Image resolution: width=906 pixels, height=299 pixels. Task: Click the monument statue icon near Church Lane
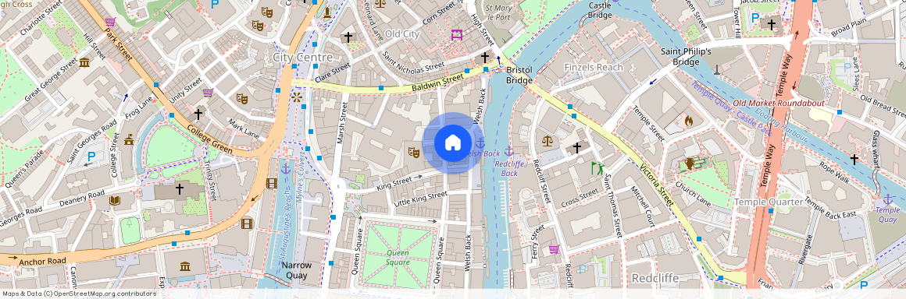point(690,164)
